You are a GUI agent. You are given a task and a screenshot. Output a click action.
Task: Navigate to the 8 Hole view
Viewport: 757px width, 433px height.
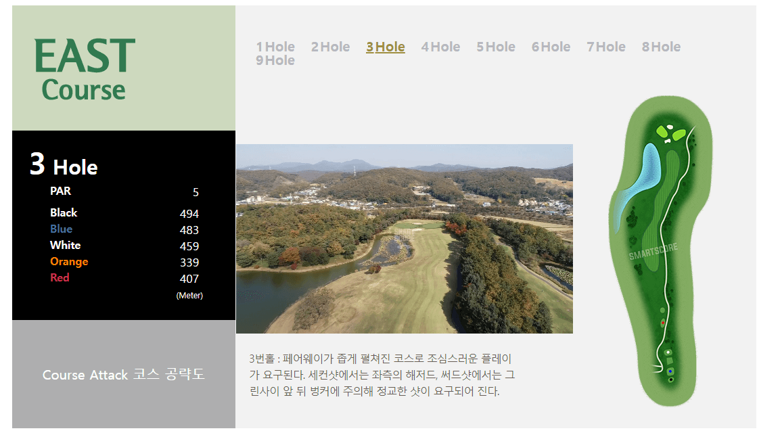660,47
